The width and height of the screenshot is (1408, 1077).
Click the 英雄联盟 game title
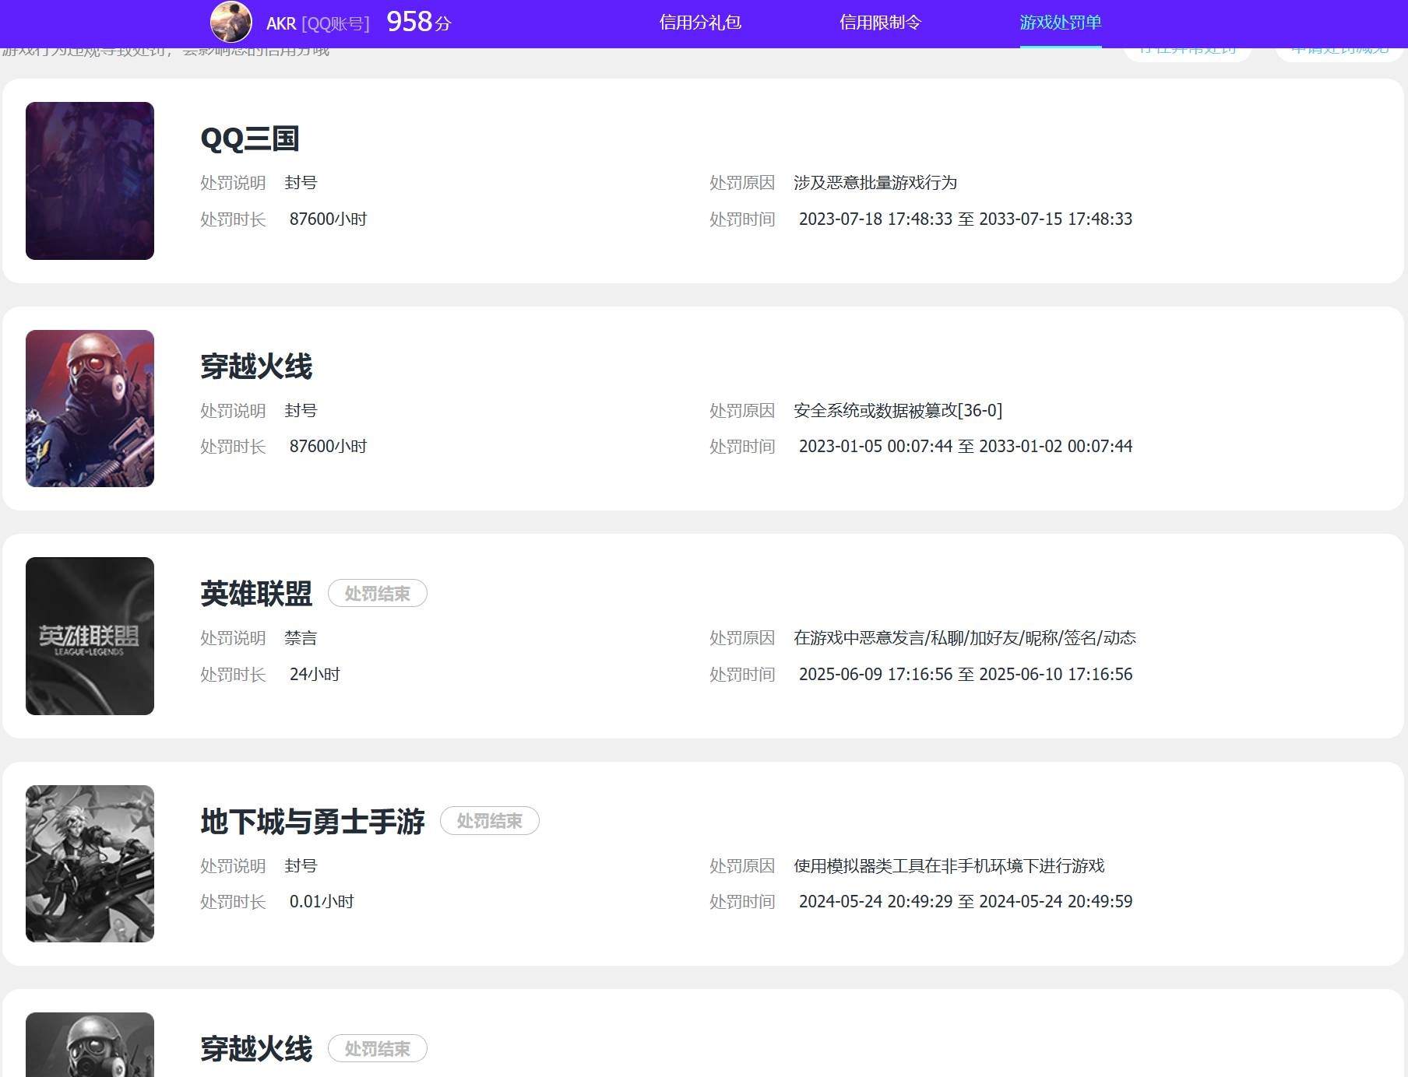256,594
